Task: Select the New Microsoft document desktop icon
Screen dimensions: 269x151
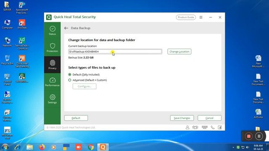Action: [x=258, y=62]
